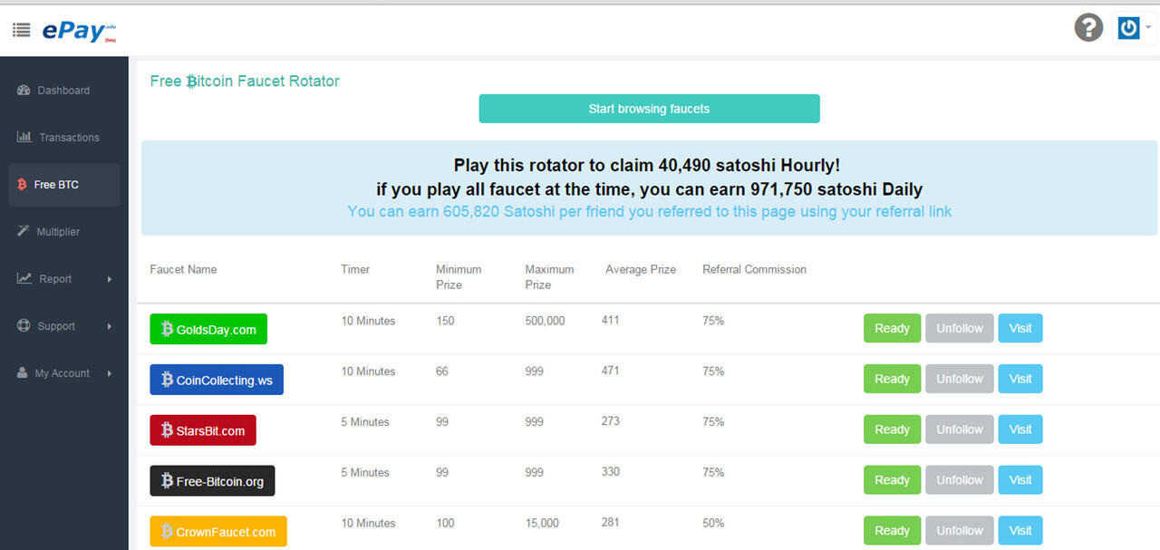Unfollow the CoinCollecting.ws faucet
The height and width of the screenshot is (550, 1160).
pos(960,379)
